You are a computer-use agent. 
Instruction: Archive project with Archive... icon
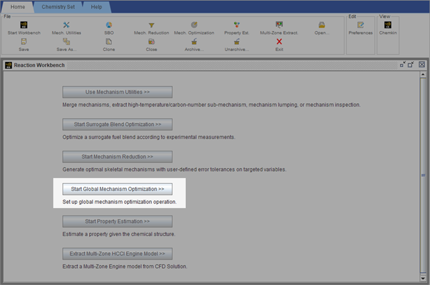click(194, 42)
